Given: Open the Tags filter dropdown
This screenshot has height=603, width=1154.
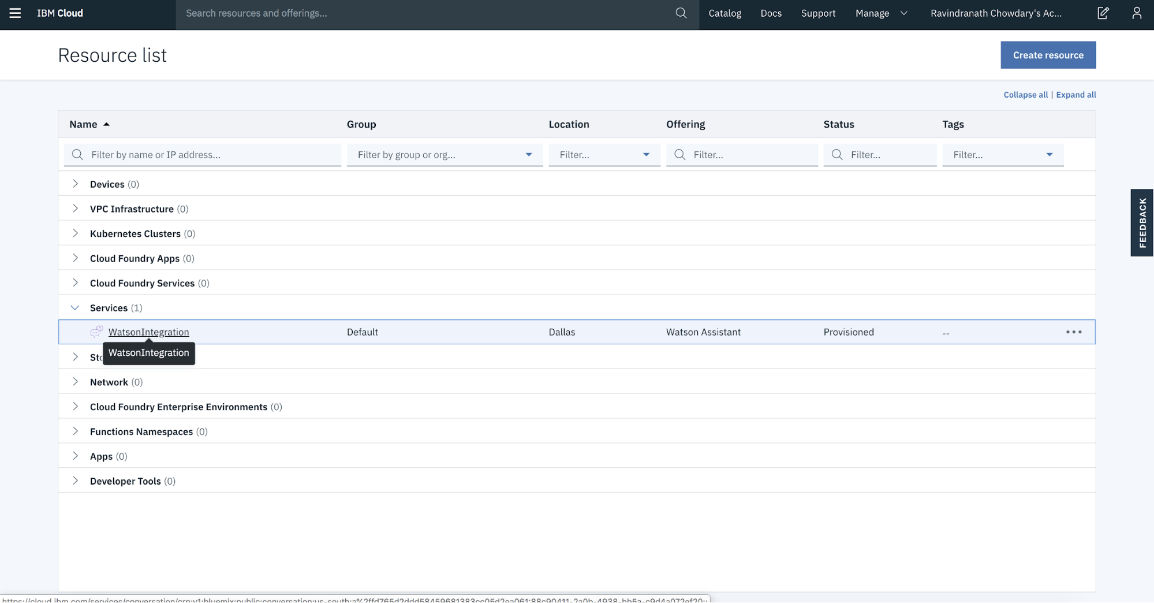Looking at the screenshot, I should point(1003,154).
